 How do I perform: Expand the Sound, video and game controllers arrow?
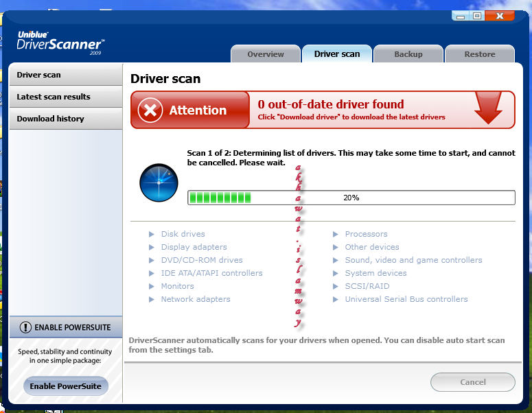point(335,261)
